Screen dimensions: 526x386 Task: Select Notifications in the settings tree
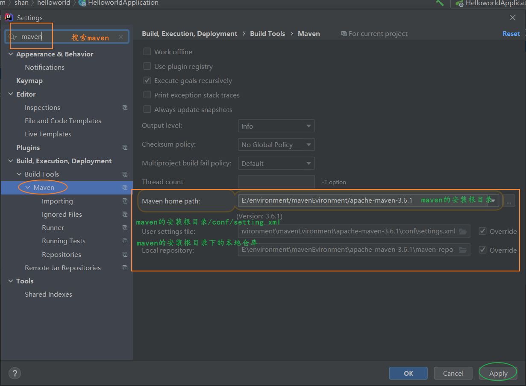coord(44,67)
